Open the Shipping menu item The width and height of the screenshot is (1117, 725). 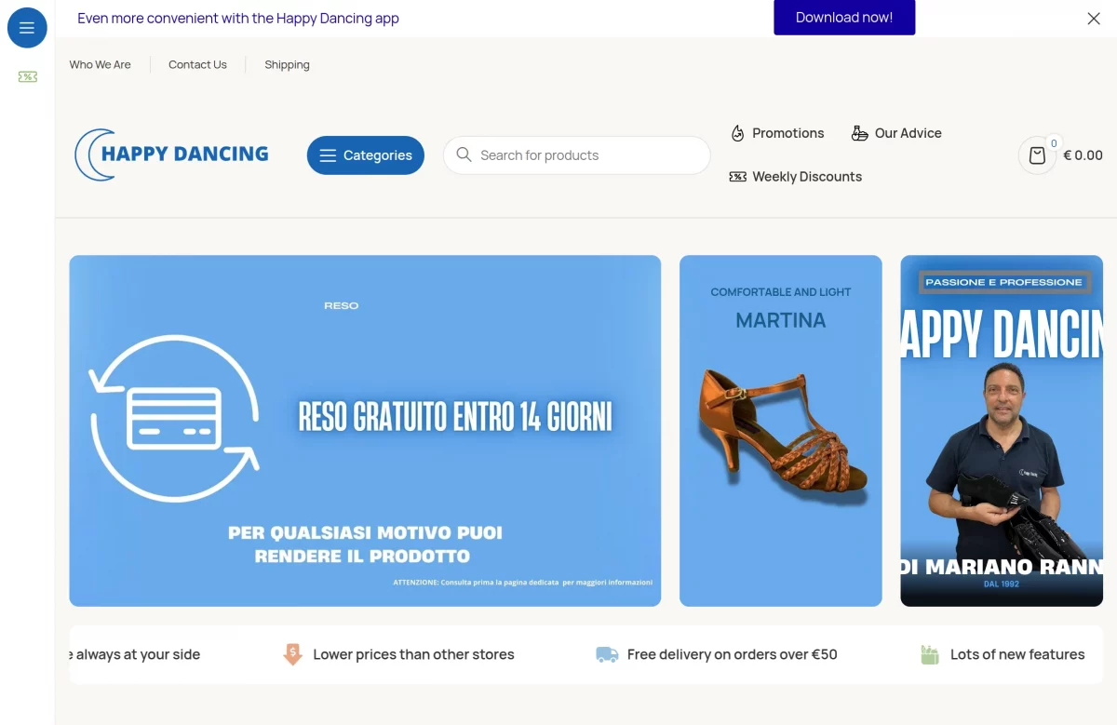click(x=287, y=64)
